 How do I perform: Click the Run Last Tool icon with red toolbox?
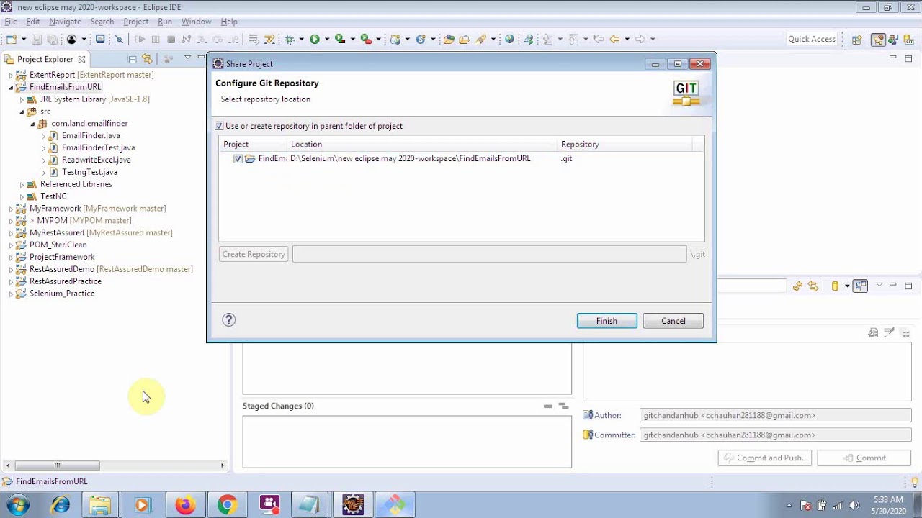(x=366, y=40)
